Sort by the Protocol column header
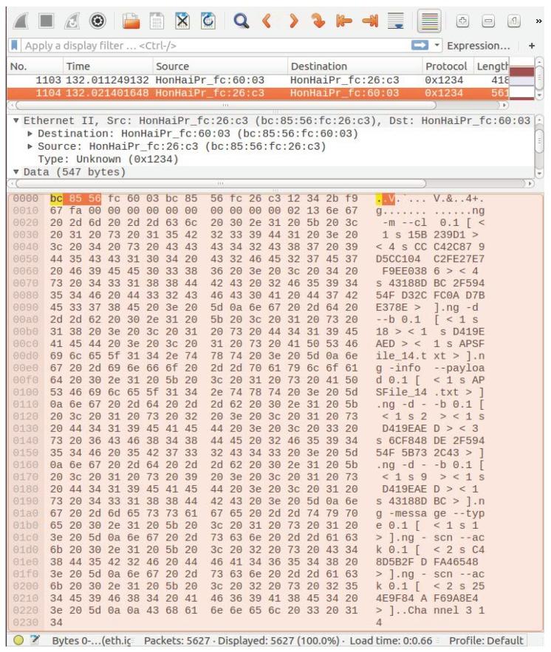 click(448, 66)
